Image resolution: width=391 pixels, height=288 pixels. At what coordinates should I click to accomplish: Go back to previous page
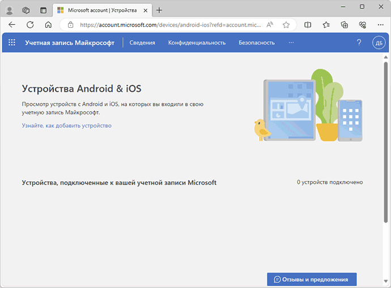[12, 25]
